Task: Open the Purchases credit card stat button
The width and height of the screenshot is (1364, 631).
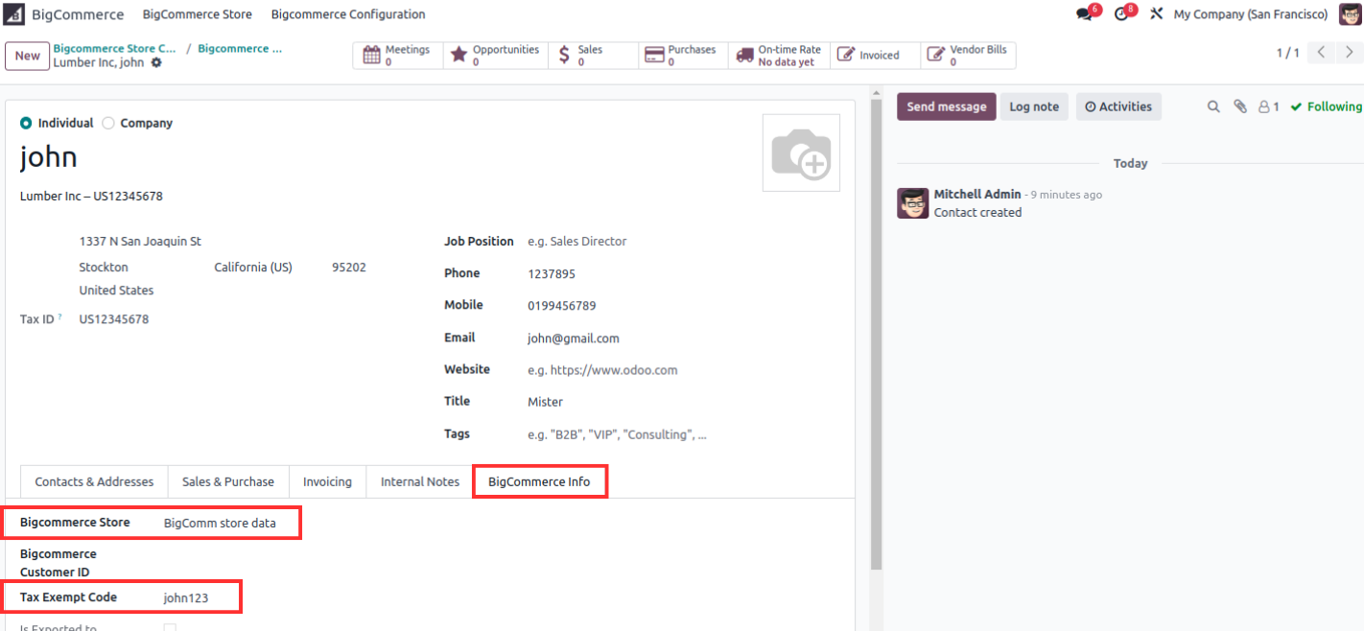Action: click(x=683, y=56)
